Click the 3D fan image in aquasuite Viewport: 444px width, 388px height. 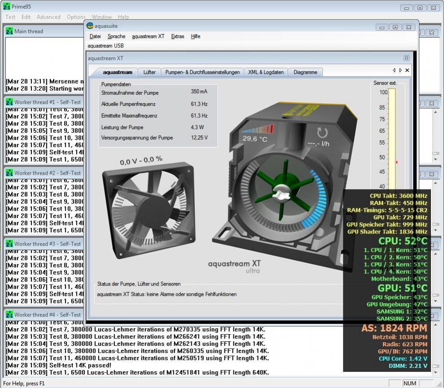(x=149, y=210)
